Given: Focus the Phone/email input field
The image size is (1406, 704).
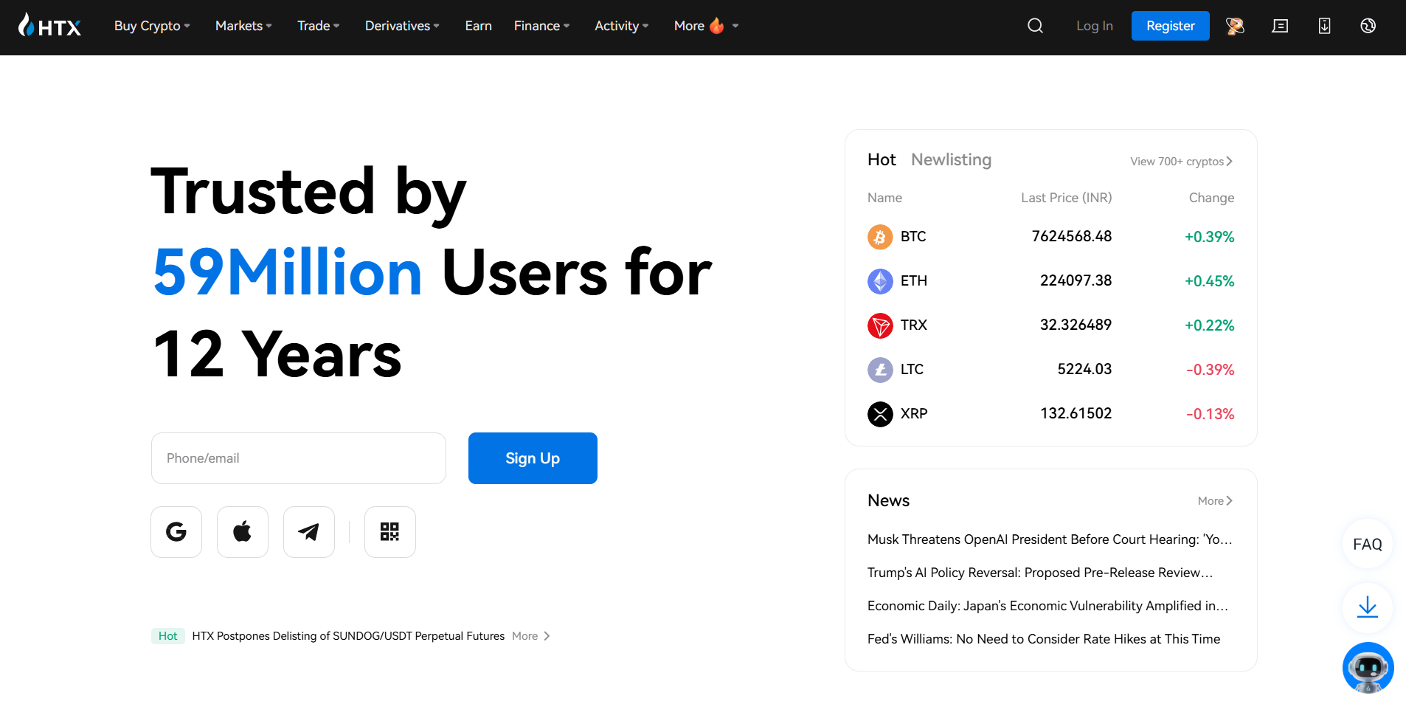Looking at the screenshot, I should (x=298, y=458).
